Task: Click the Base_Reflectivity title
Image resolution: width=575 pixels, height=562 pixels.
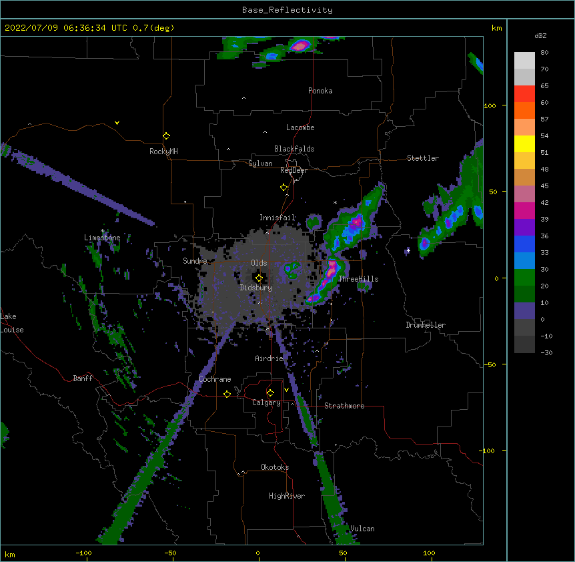Action: pyautogui.click(x=287, y=10)
